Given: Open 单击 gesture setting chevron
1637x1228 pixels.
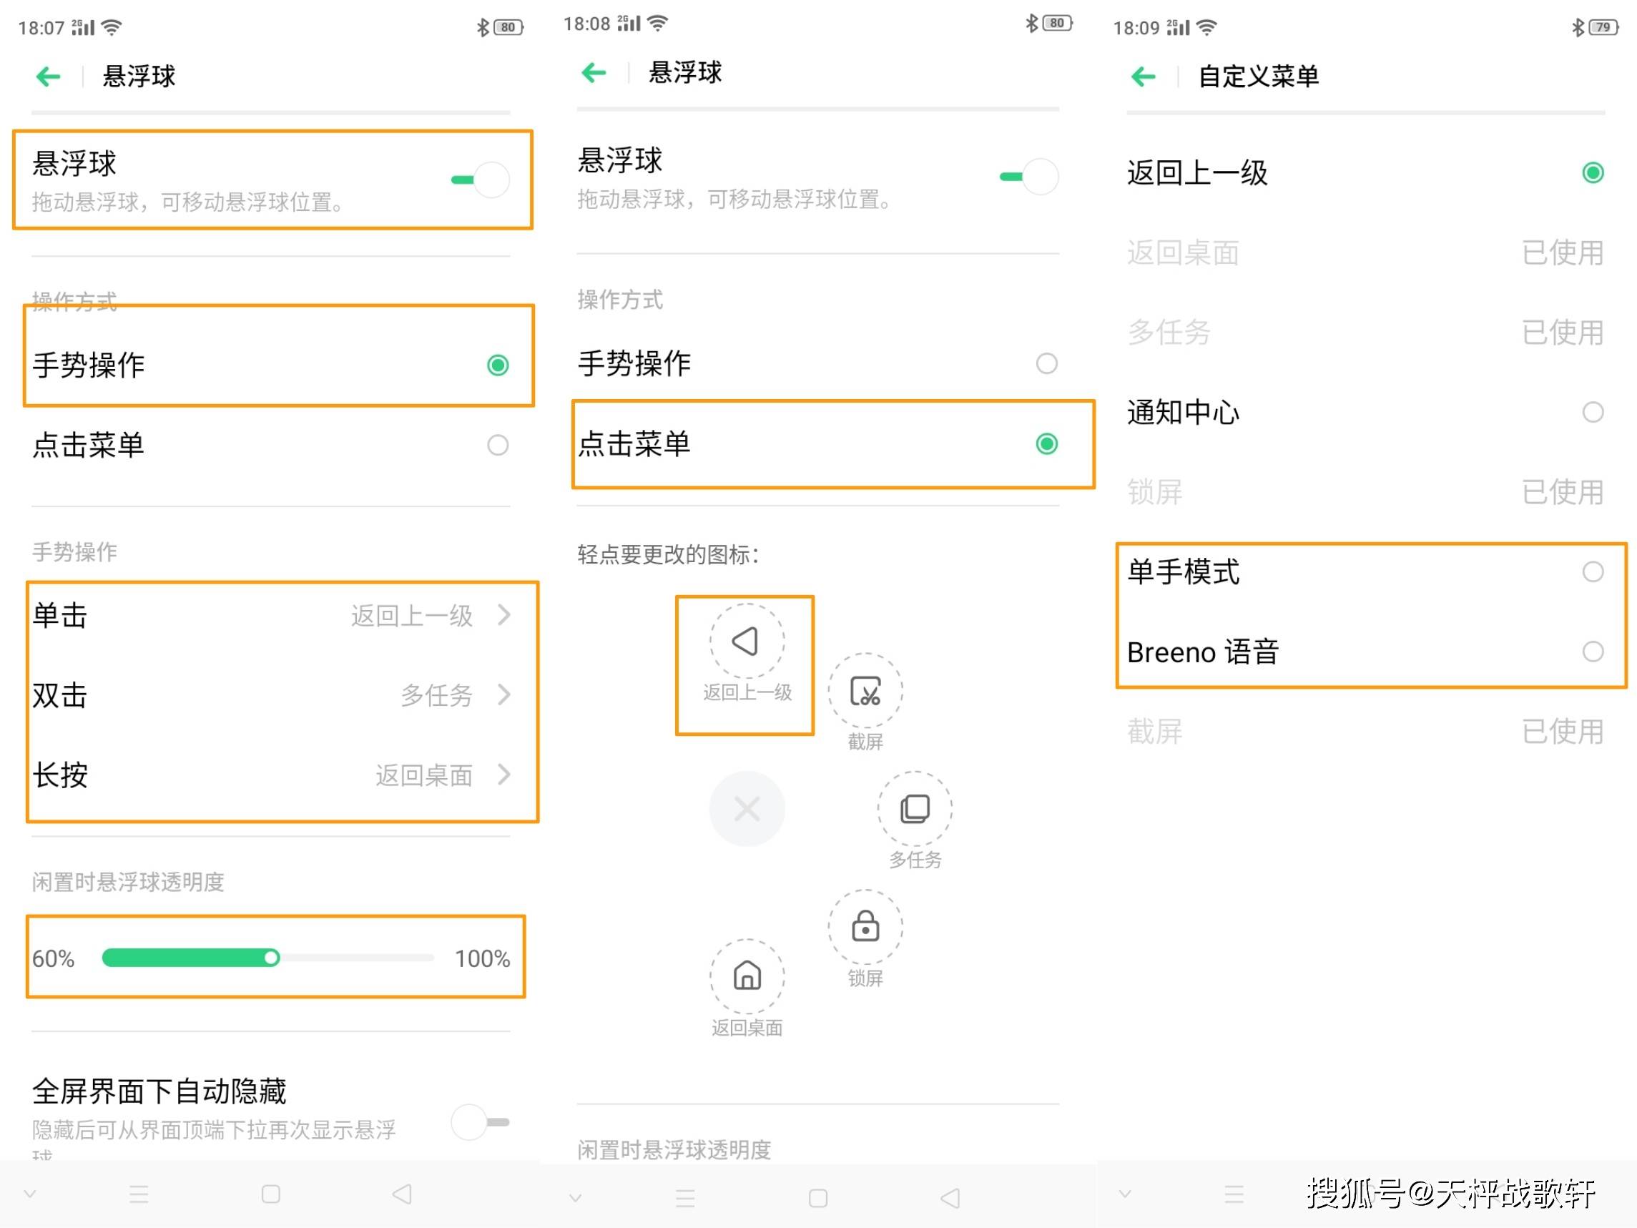Looking at the screenshot, I should click(x=504, y=614).
